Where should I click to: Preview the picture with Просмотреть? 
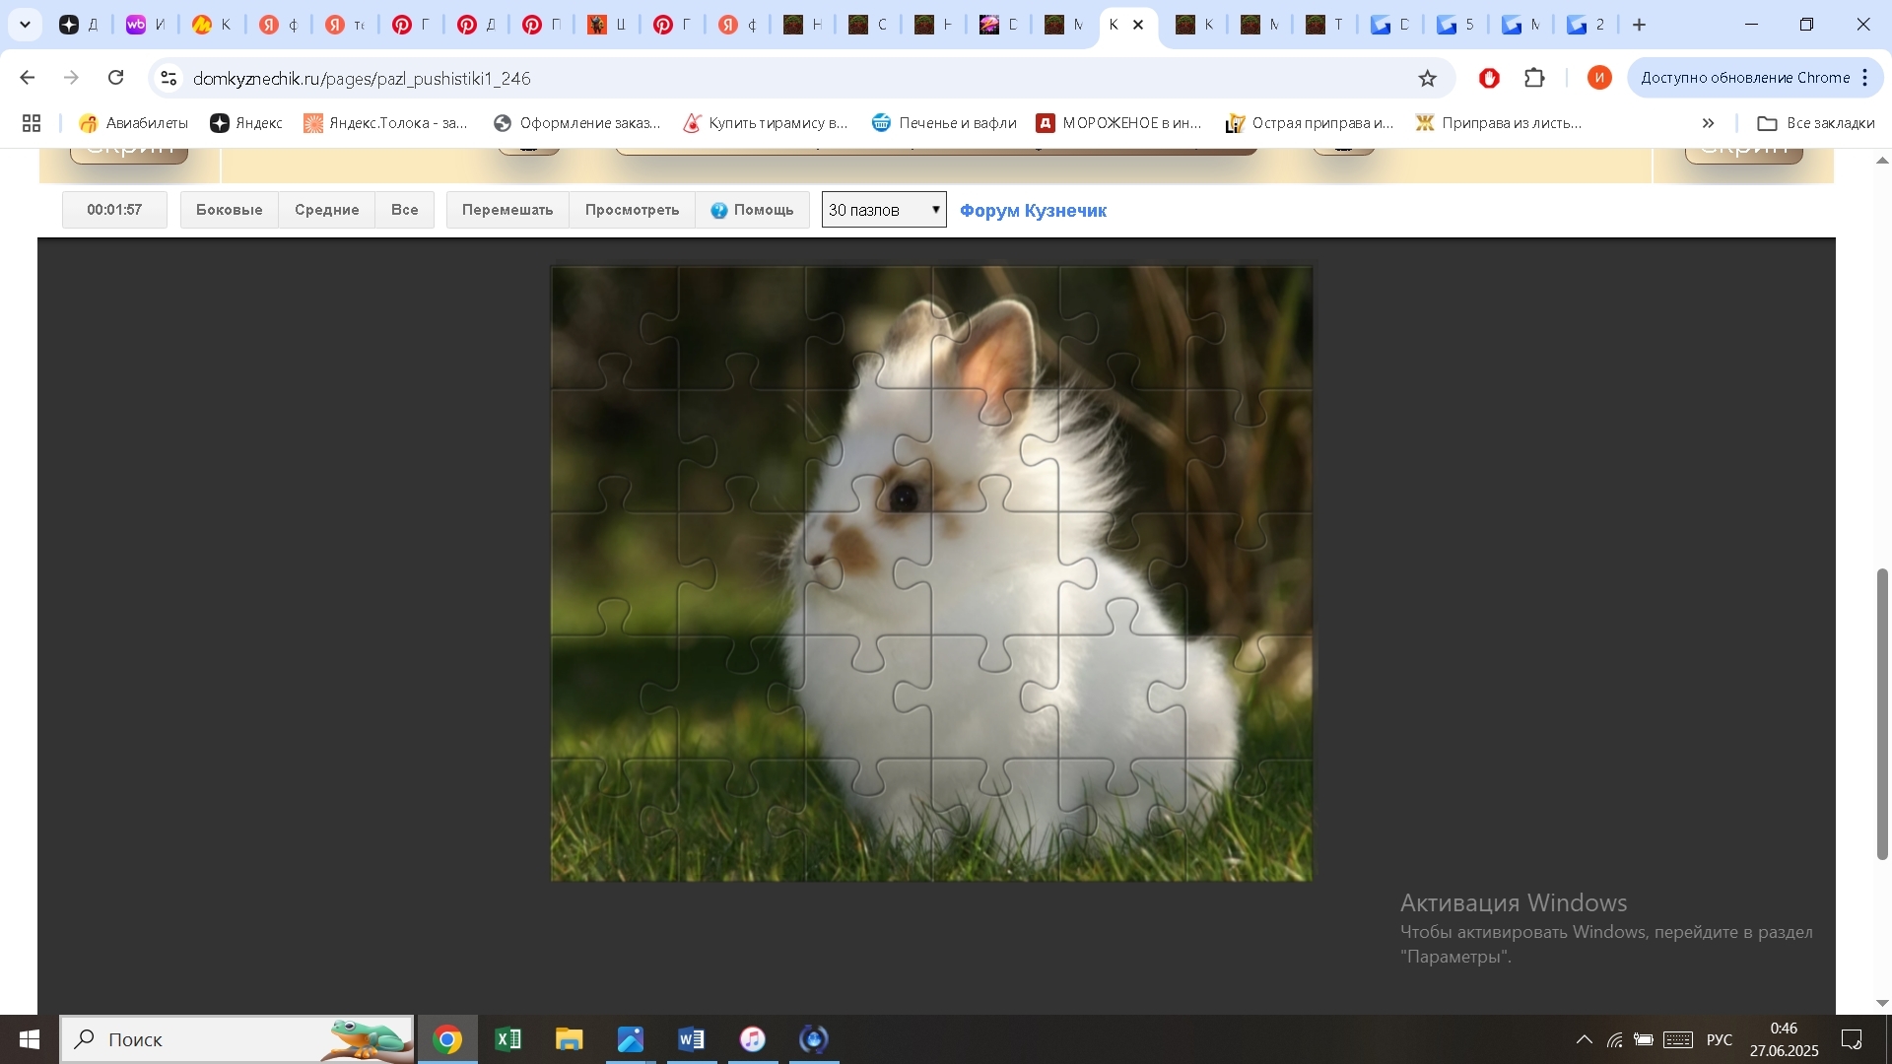coord(632,210)
